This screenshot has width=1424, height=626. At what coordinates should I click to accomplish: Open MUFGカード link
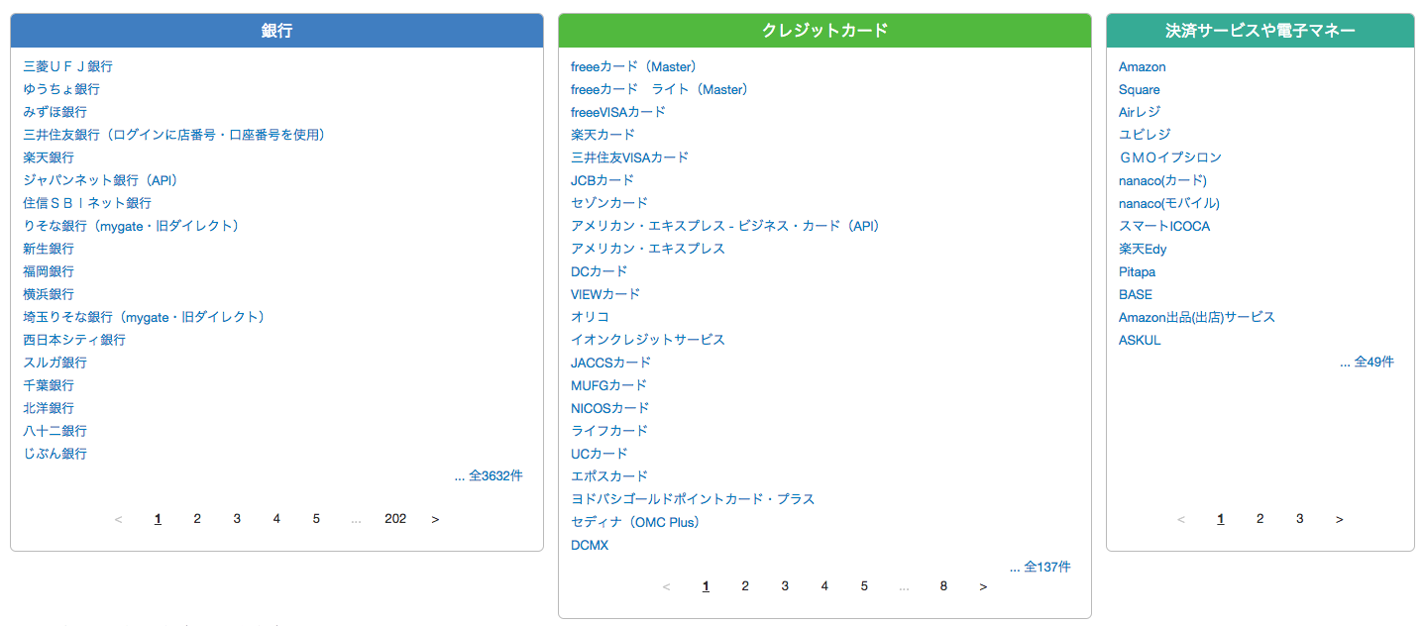(x=608, y=385)
